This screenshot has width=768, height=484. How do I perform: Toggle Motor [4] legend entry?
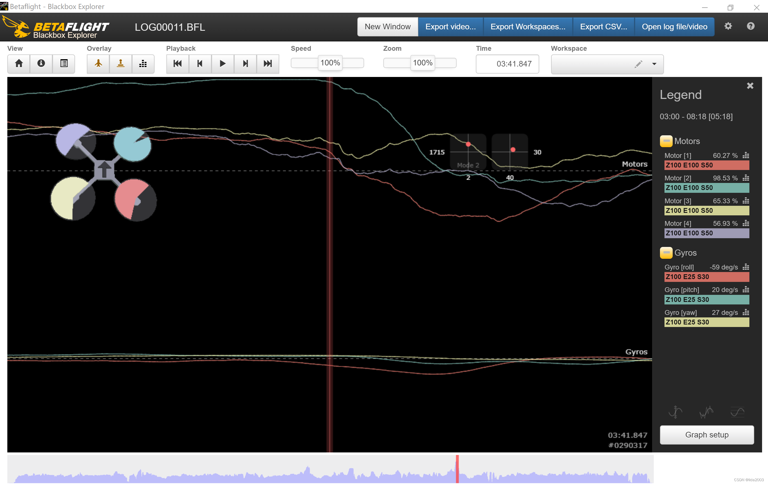click(x=678, y=224)
